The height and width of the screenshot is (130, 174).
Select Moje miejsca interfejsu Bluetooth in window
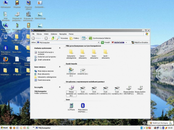point(83,108)
